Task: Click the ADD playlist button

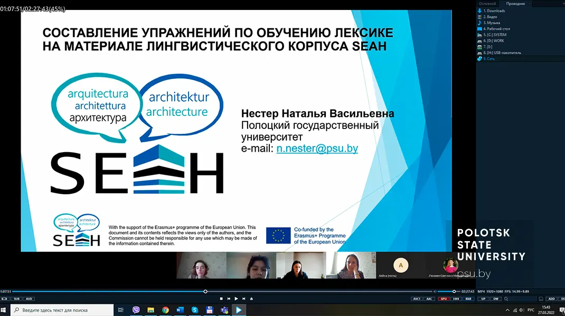Action: click(x=551, y=299)
